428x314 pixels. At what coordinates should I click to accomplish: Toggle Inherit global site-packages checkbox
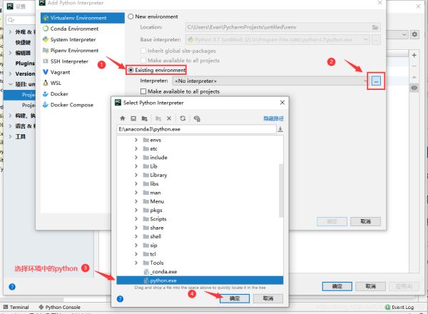point(143,51)
